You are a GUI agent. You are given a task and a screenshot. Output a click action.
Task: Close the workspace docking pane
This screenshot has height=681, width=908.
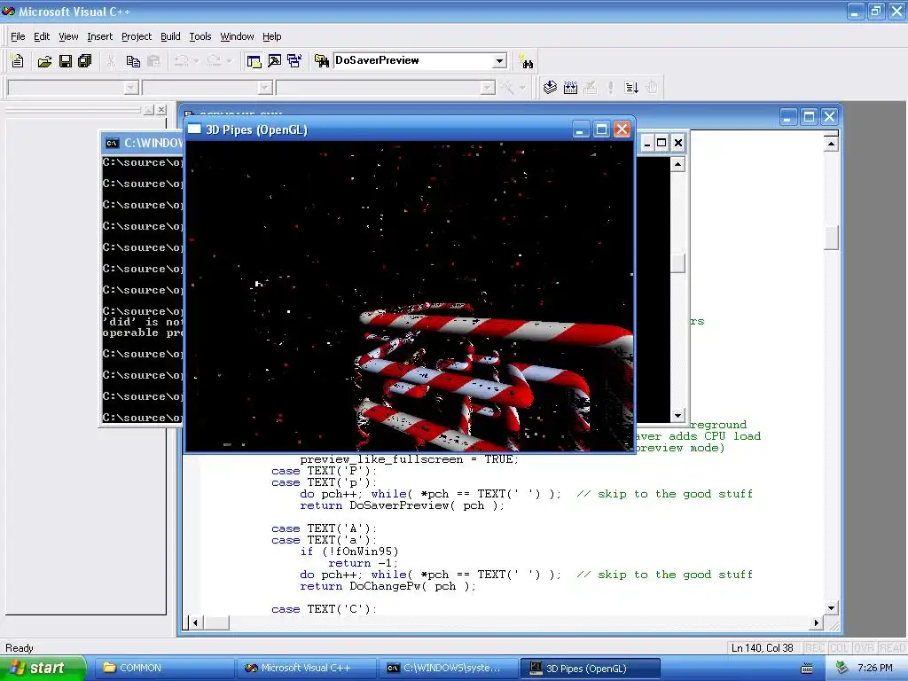(x=161, y=109)
